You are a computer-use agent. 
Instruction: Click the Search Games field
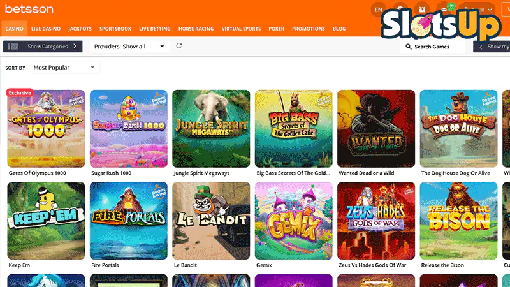coord(433,47)
